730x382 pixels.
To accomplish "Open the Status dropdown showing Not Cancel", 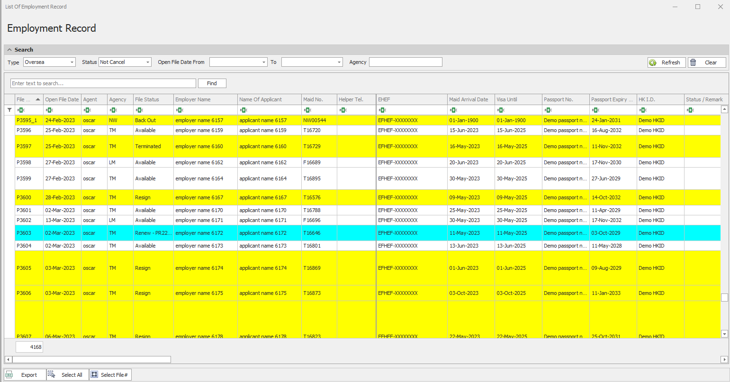I will [148, 62].
